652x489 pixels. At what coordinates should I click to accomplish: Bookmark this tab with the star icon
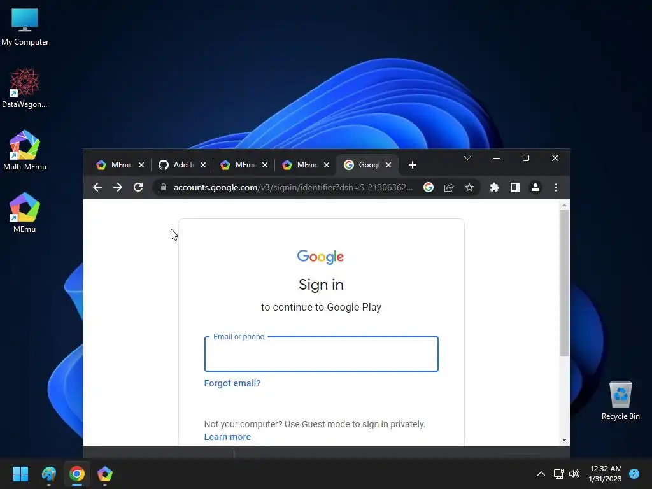coord(469,188)
